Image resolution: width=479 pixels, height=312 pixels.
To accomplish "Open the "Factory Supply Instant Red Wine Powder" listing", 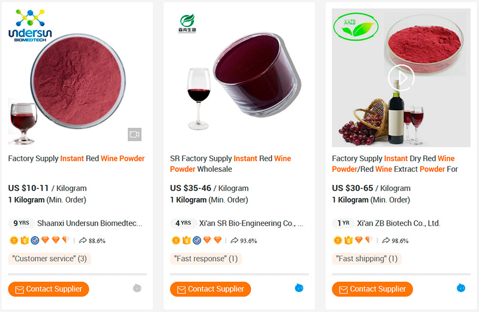I will [x=77, y=159].
